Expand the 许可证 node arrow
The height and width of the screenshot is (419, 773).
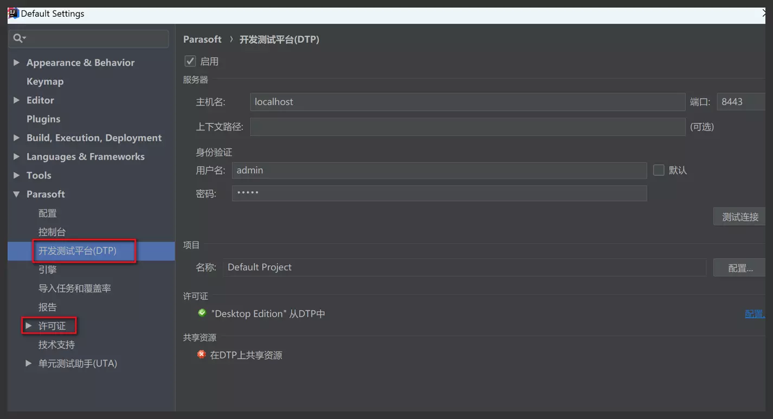[29, 326]
